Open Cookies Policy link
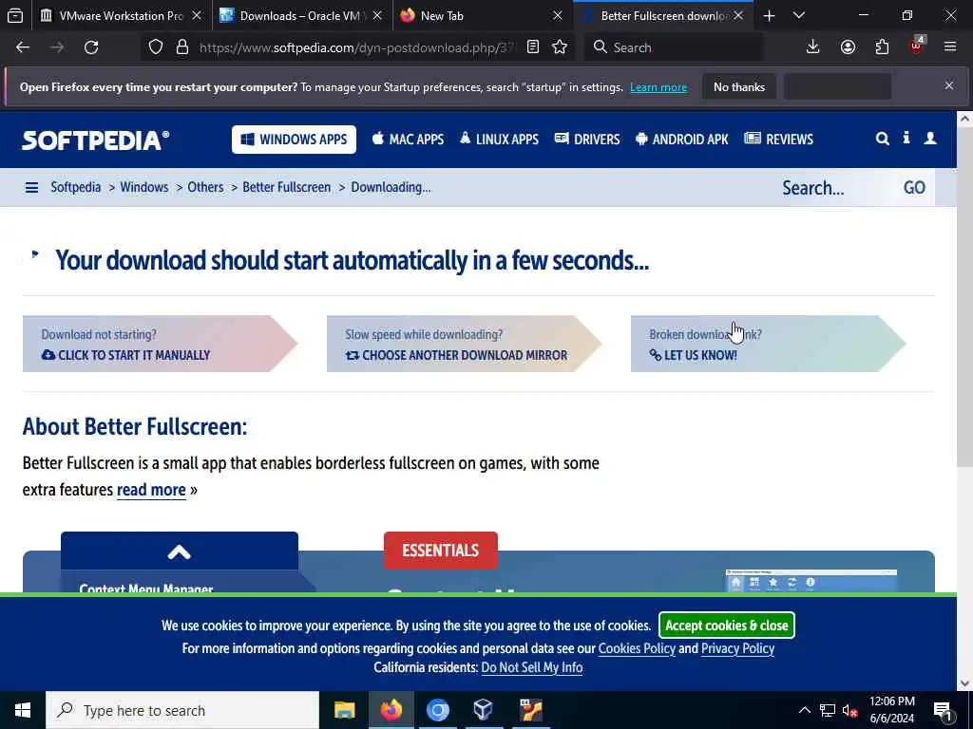The height and width of the screenshot is (729, 973). pos(637,648)
